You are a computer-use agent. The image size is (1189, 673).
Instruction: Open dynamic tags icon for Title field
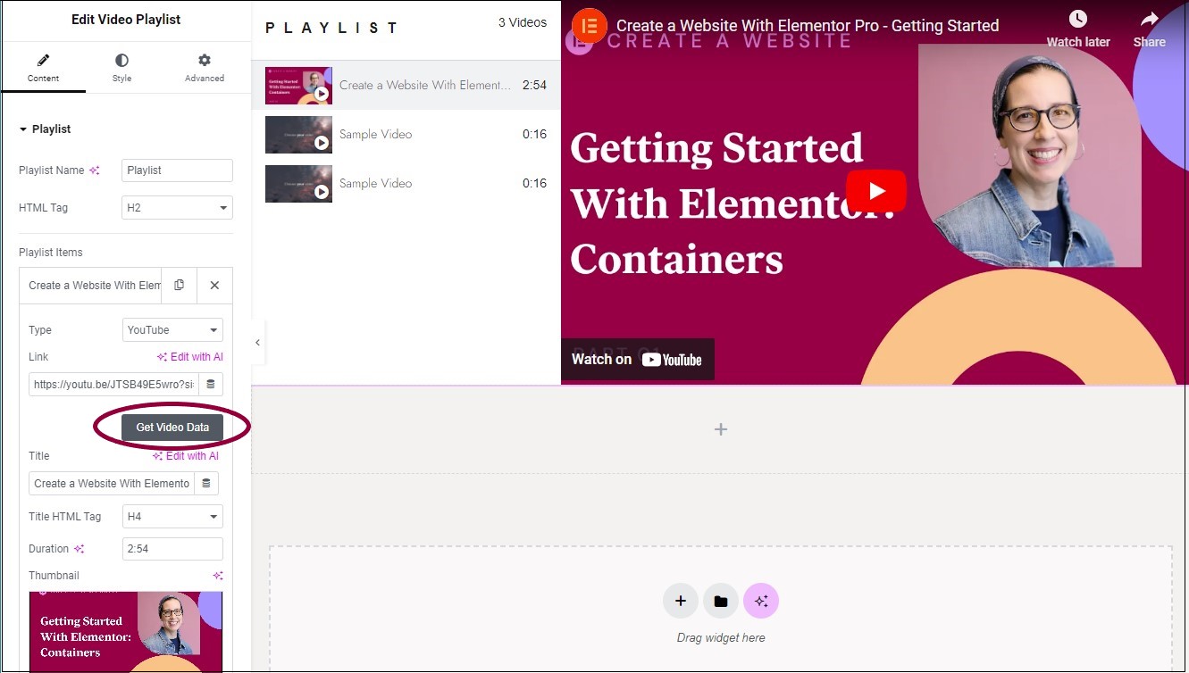(206, 484)
